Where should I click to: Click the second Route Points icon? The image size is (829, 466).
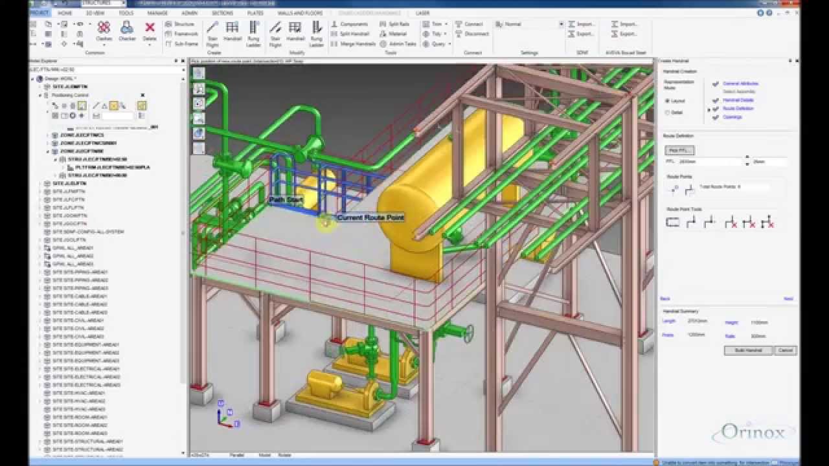[690, 188]
